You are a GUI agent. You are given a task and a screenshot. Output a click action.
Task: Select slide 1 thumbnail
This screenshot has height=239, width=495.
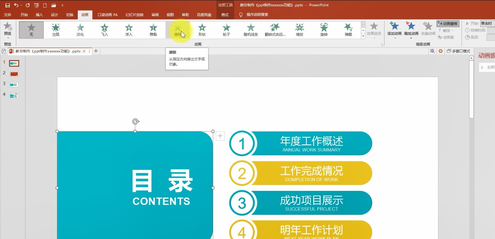tap(14, 63)
